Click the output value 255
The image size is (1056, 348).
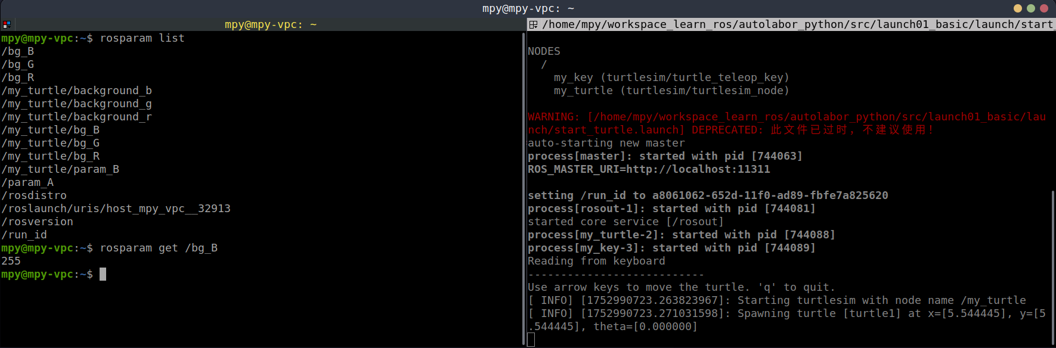tap(11, 261)
